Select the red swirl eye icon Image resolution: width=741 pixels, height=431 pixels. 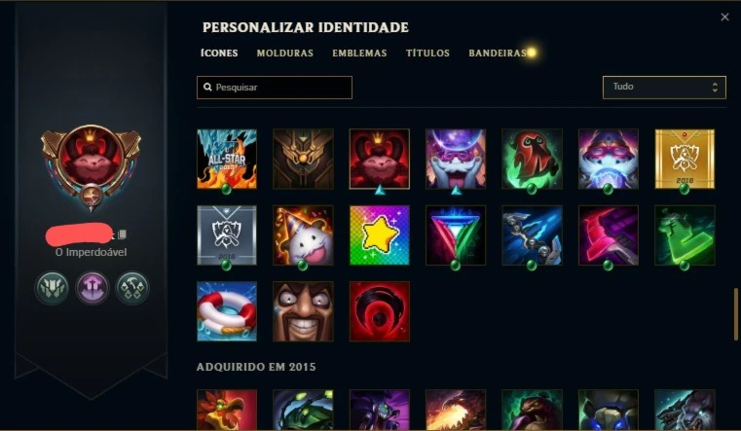click(x=380, y=311)
